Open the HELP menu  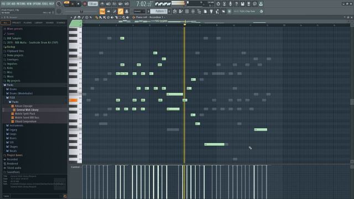[x=51, y=4]
